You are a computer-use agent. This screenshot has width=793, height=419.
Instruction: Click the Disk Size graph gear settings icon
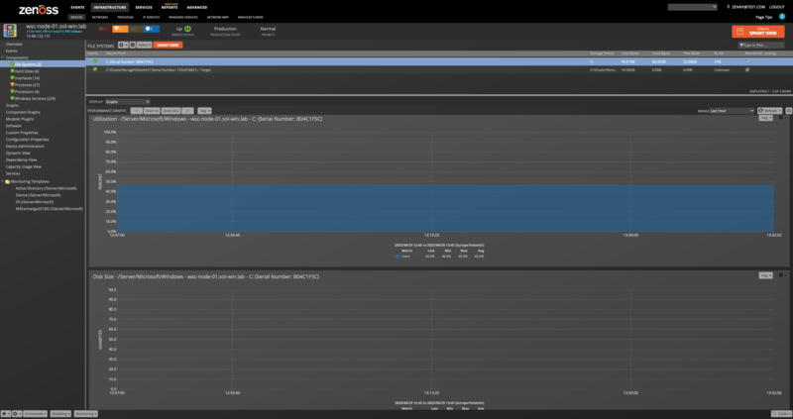pyautogui.click(x=780, y=275)
